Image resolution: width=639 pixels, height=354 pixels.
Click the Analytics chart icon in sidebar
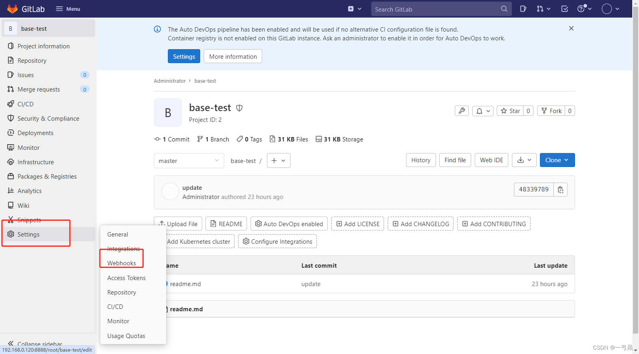tap(11, 191)
